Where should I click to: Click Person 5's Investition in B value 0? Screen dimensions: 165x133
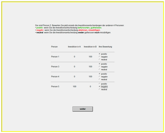(x=90, y=86)
